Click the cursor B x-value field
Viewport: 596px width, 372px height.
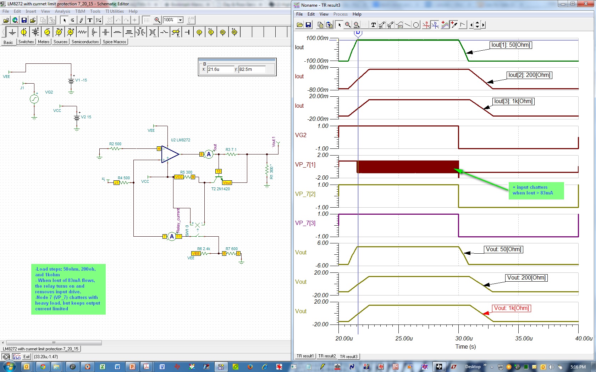pos(220,69)
